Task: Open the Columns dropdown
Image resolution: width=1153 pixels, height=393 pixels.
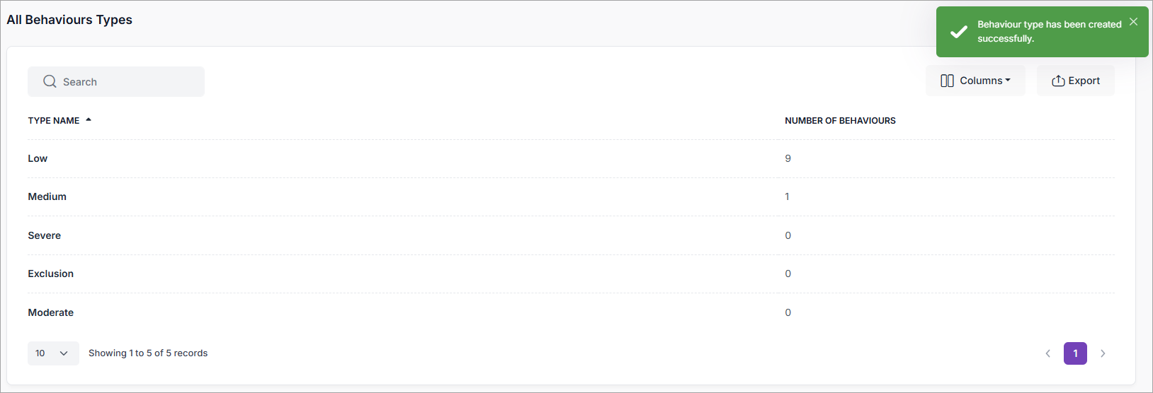Action: point(975,81)
